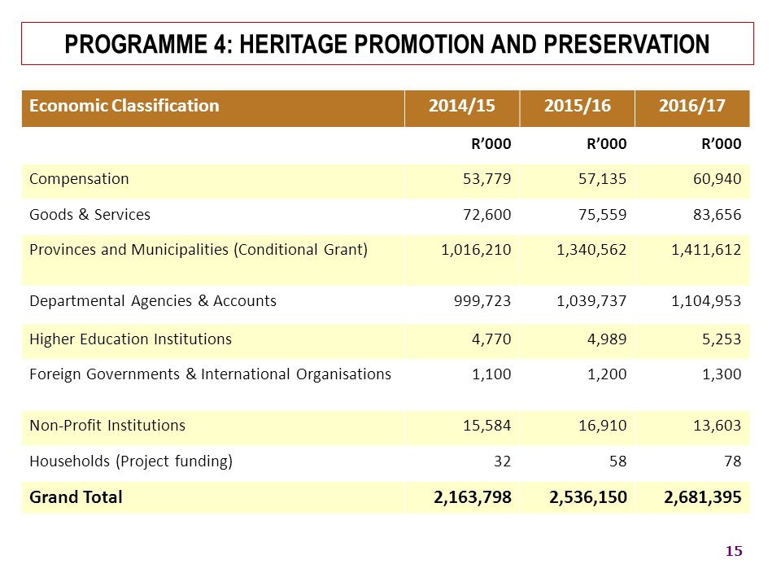
Task: Click the value 1,104,953
Action: 706,301
